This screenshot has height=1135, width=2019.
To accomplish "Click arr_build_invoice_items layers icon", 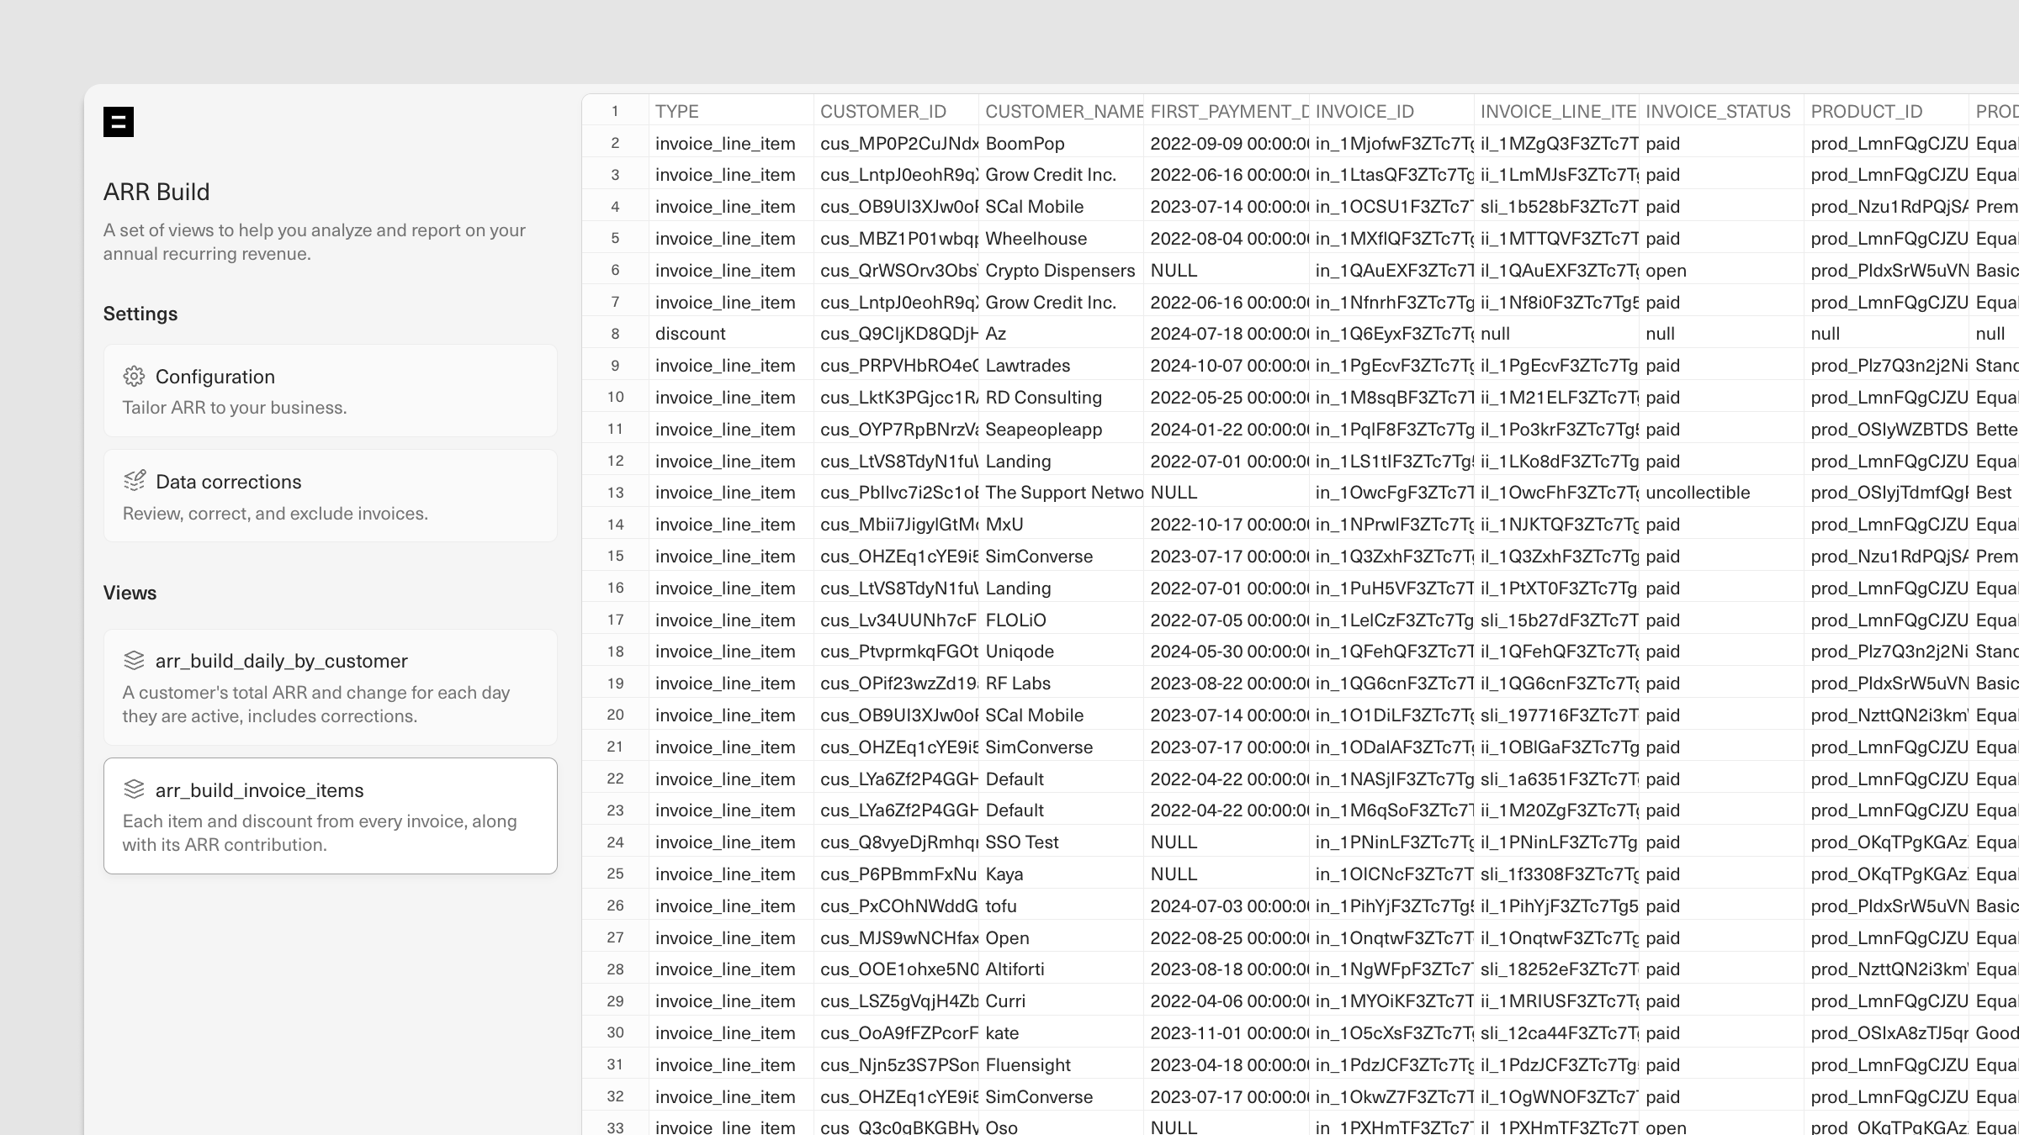I will 134,789.
